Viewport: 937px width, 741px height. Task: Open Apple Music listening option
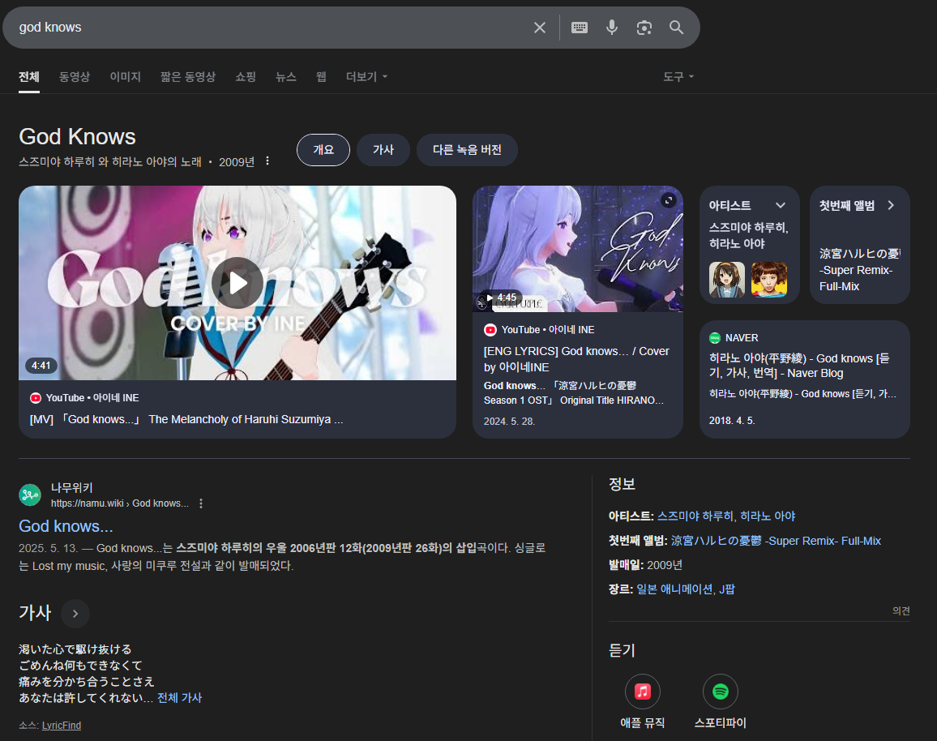[643, 692]
